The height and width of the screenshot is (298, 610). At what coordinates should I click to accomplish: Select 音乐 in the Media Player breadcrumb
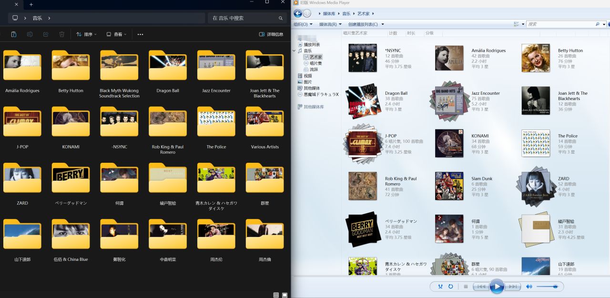[346, 14]
